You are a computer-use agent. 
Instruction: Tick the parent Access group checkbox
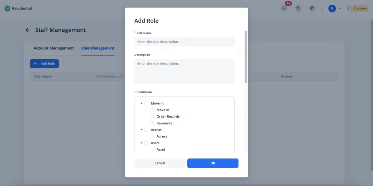[146, 130]
